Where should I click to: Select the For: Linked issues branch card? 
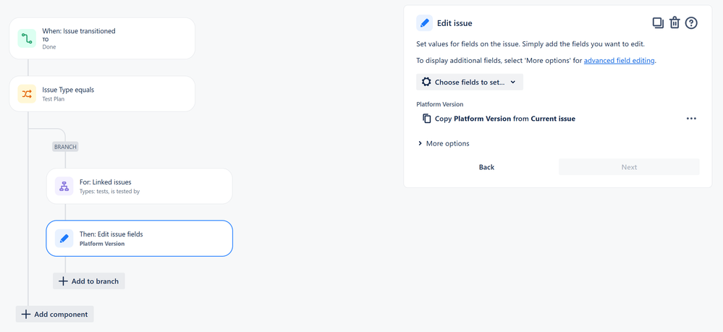pos(139,187)
